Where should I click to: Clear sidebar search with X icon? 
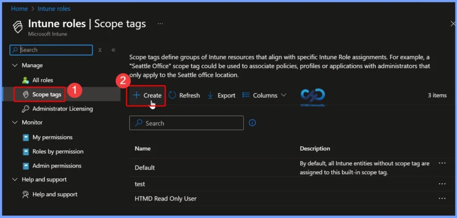[x=100, y=50]
